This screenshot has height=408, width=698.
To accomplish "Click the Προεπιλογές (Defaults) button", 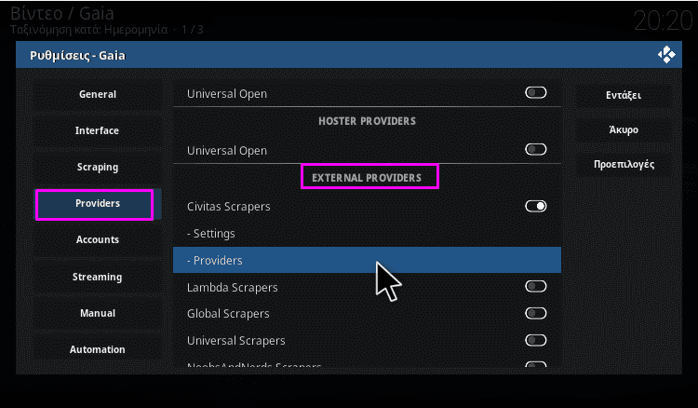I will (x=624, y=164).
